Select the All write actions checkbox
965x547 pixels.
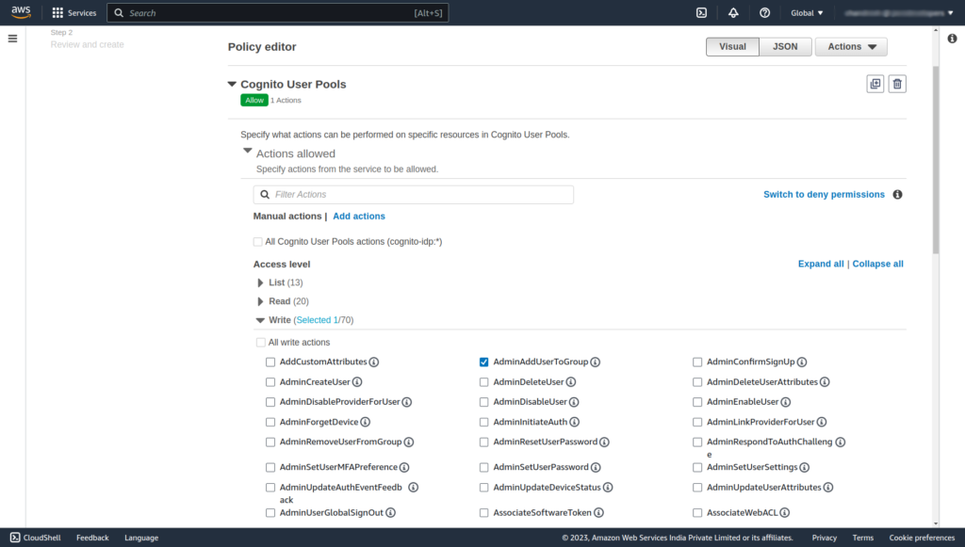[x=260, y=342]
